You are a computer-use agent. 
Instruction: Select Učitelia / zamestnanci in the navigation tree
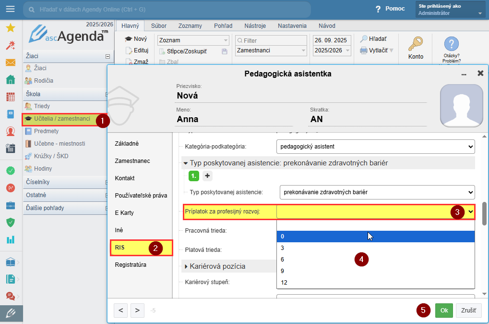62,119
